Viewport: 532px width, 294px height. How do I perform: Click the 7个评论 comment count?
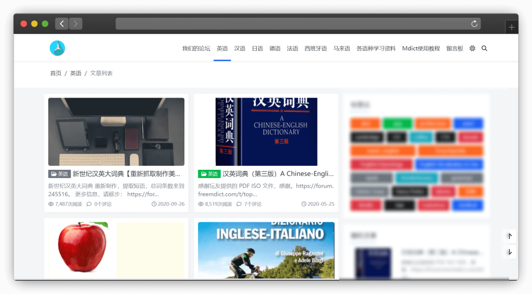point(253,204)
